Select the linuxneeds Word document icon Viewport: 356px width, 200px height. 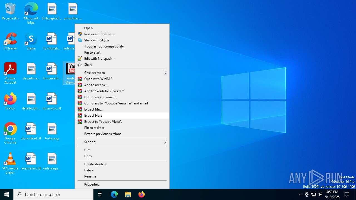pyautogui.click(x=52, y=72)
